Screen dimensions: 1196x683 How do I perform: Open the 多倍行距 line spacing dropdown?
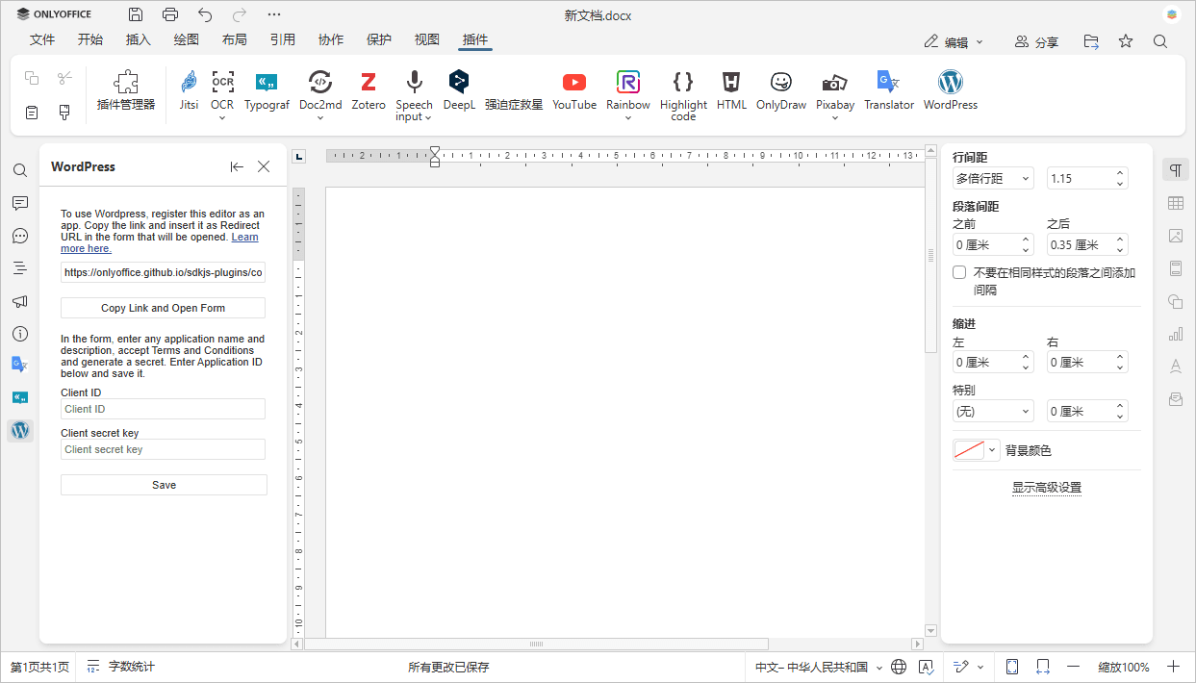pos(992,178)
